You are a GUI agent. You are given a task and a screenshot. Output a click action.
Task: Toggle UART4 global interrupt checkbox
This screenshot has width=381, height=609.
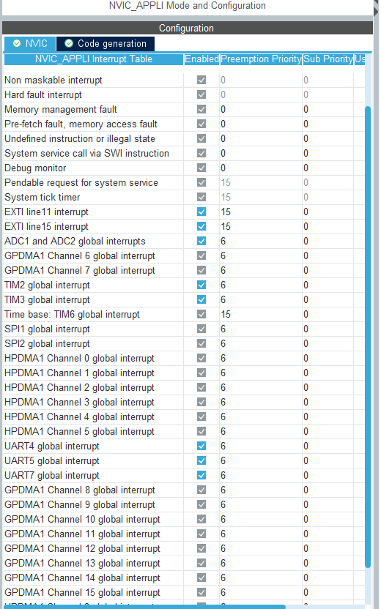pyautogui.click(x=201, y=446)
